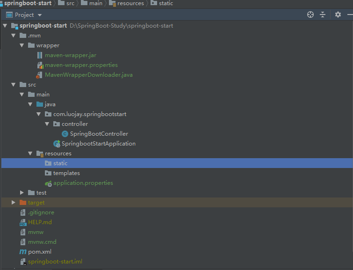
Task: Select MavenWrapperDownloader.java file
Action: [82, 75]
